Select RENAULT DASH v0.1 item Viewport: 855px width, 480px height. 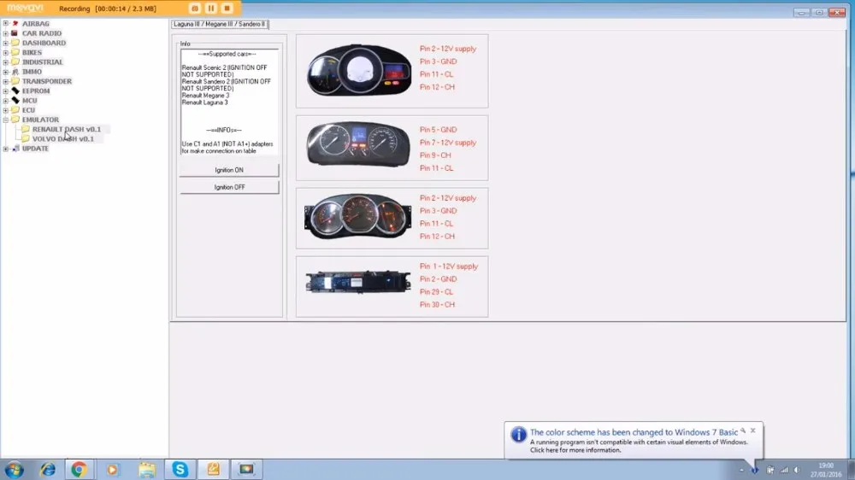click(67, 129)
